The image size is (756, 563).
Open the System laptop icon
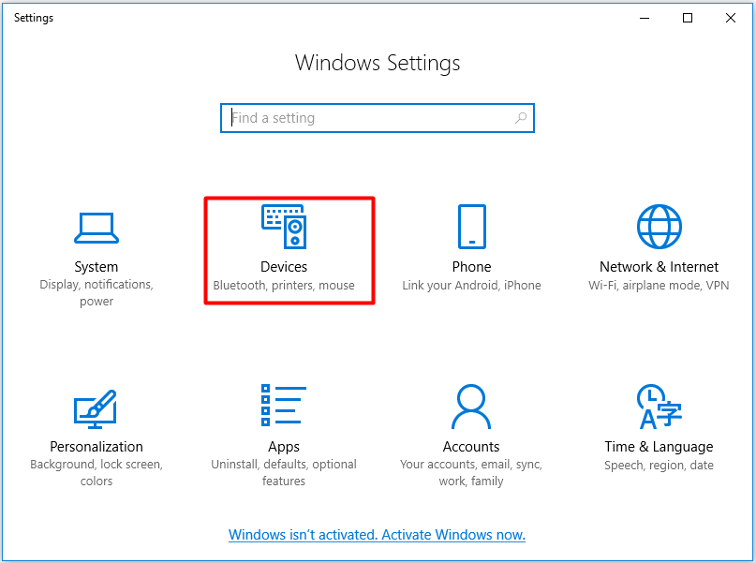96,228
